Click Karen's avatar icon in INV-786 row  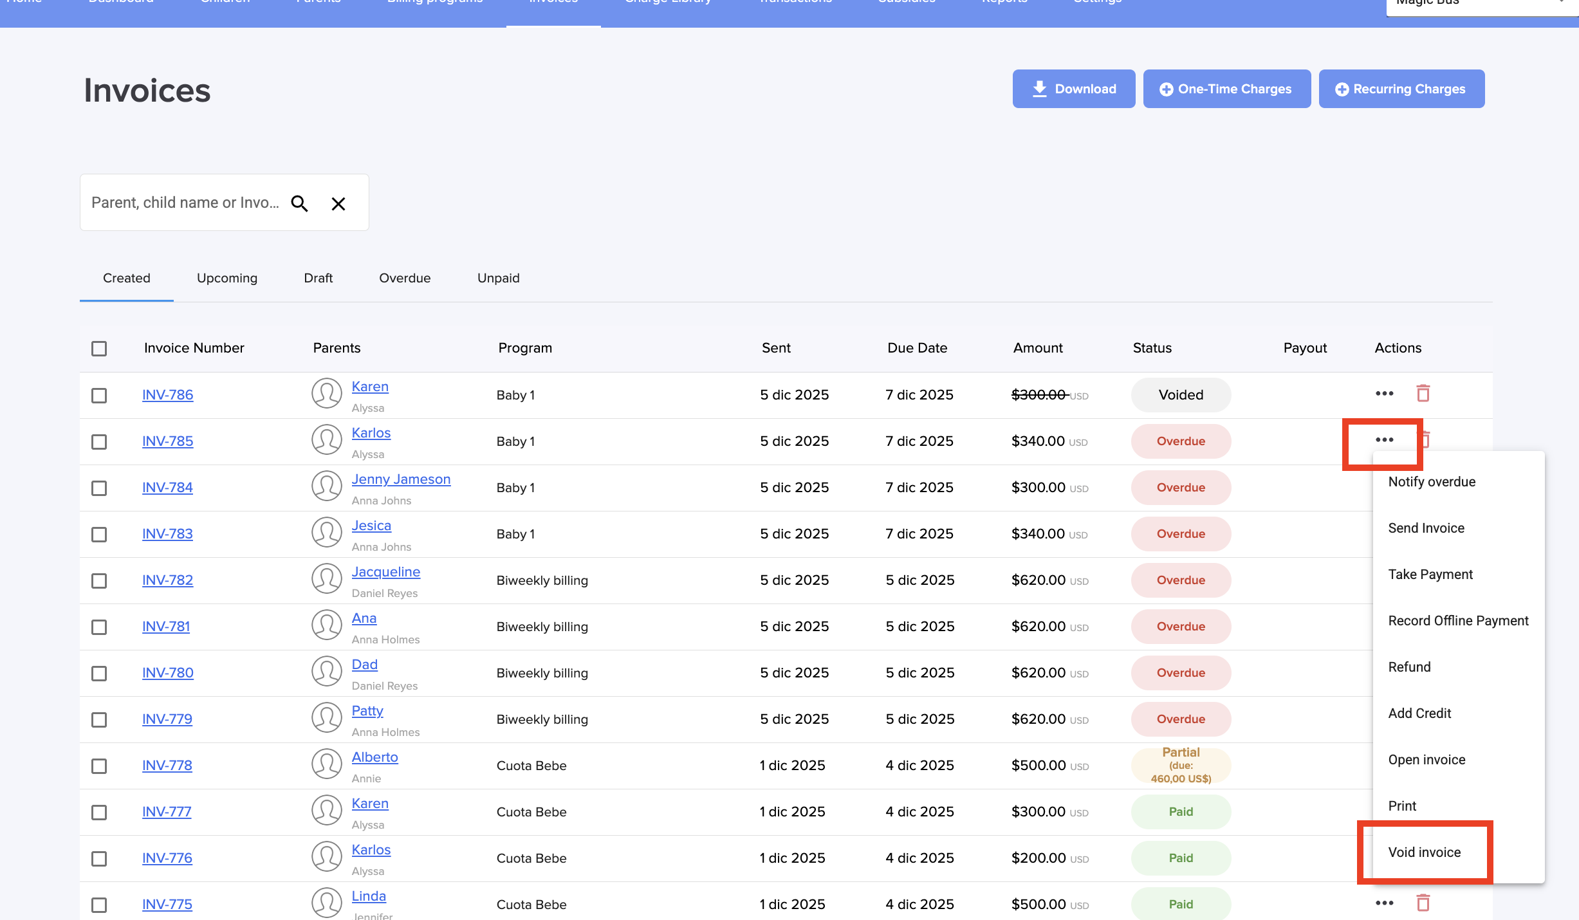click(326, 393)
